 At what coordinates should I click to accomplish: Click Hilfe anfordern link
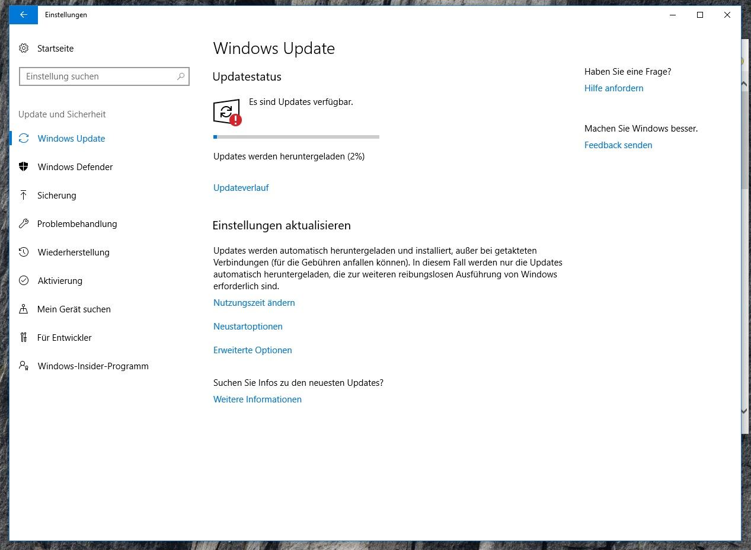(613, 88)
